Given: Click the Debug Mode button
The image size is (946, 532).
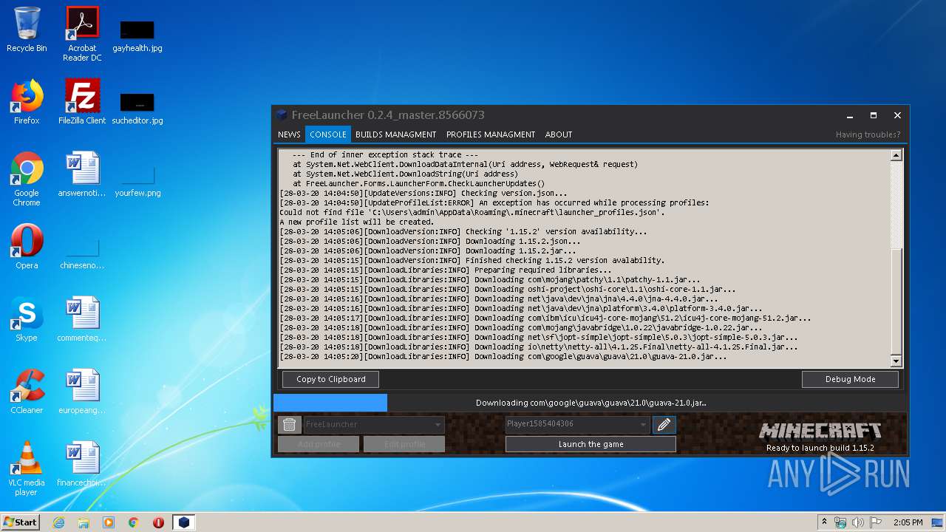Looking at the screenshot, I should [x=850, y=379].
